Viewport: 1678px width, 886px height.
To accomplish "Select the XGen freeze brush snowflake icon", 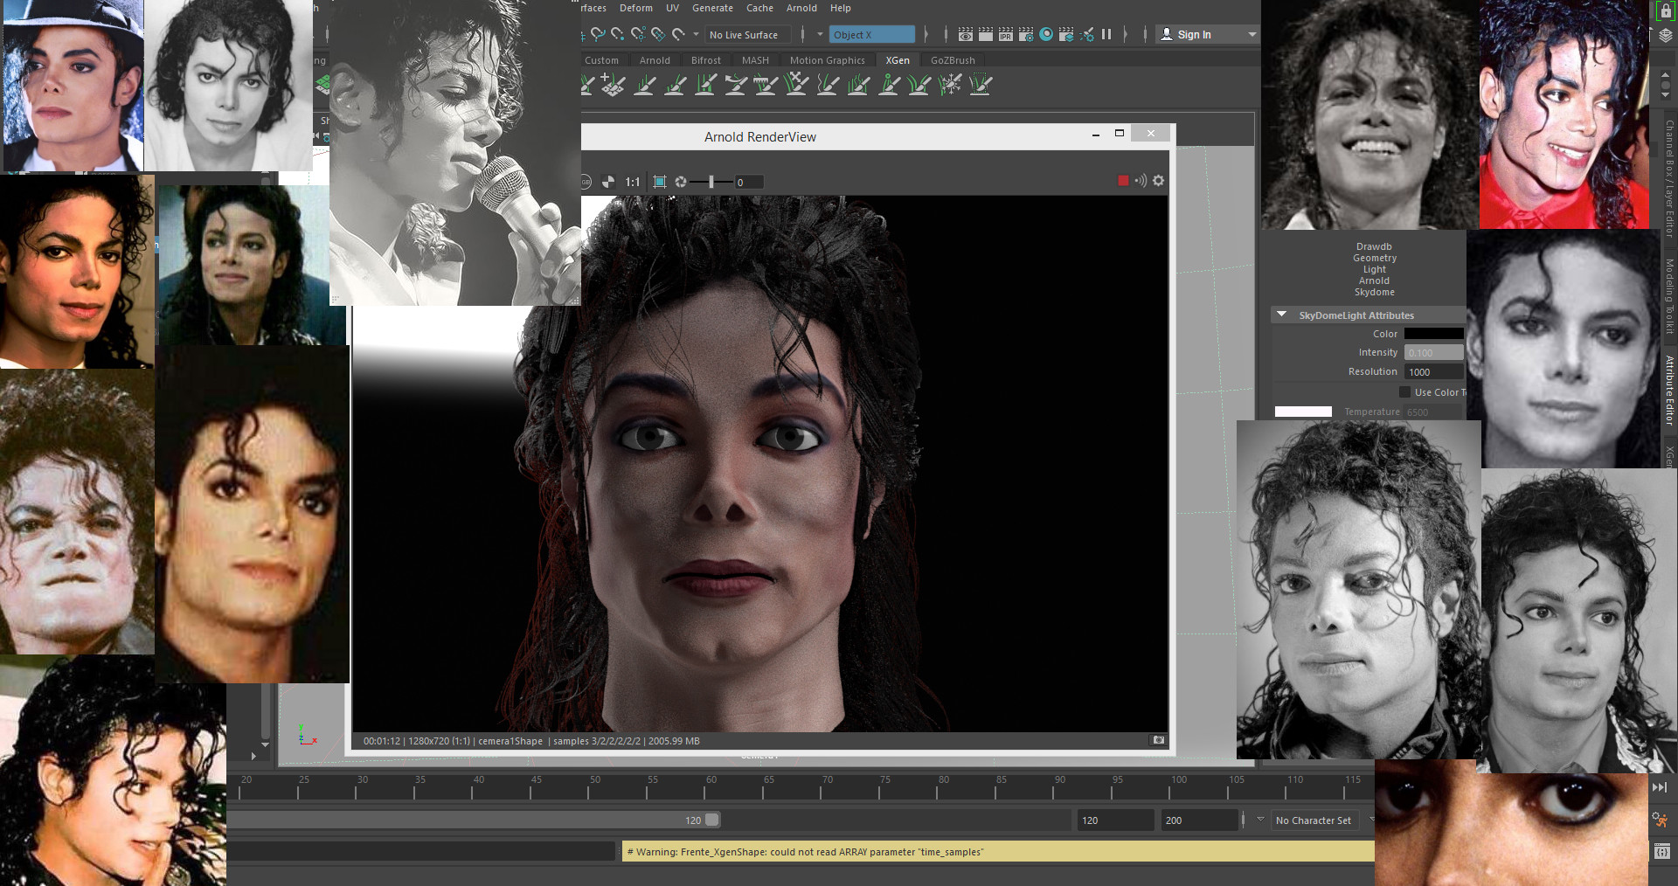I will pyautogui.click(x=950, y=85).
